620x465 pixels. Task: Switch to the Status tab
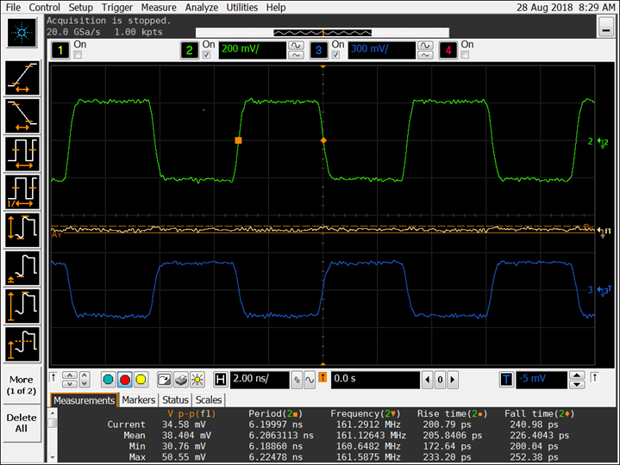(175, 400)
